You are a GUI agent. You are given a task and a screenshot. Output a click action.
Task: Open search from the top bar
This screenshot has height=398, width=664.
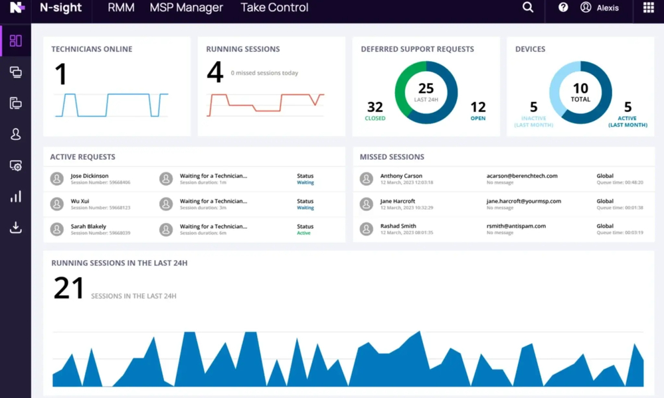(528, 7)
